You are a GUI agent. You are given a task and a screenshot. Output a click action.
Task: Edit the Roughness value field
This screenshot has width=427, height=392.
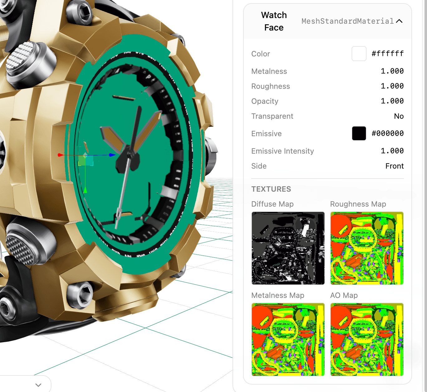[392, 86]
